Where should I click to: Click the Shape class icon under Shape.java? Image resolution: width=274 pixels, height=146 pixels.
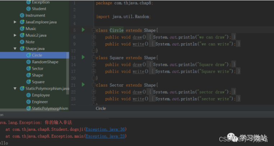(28, 75)
